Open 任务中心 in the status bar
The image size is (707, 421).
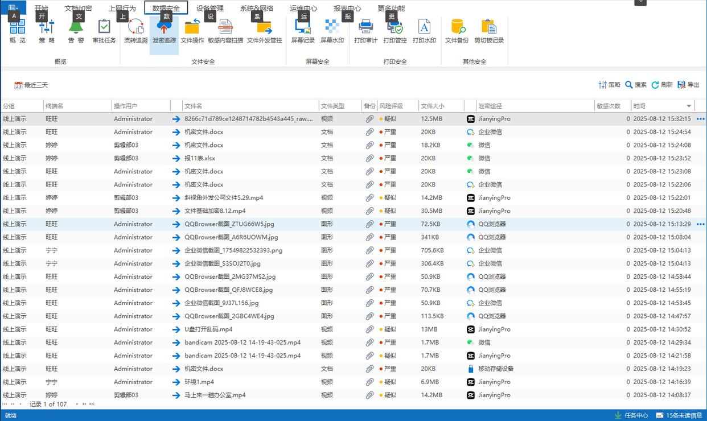pyautogui.click(x=631, y=415)
